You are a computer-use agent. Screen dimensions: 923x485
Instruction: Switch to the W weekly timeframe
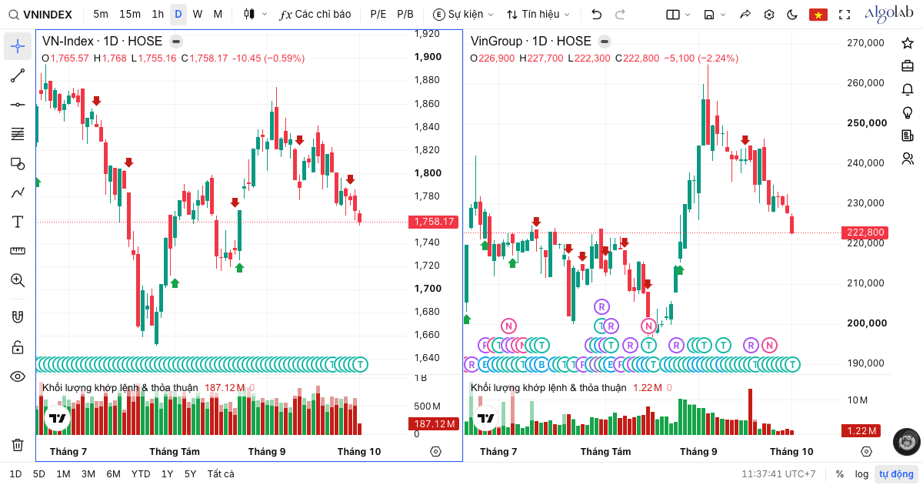pyautogui.click(x=198, y=14)
